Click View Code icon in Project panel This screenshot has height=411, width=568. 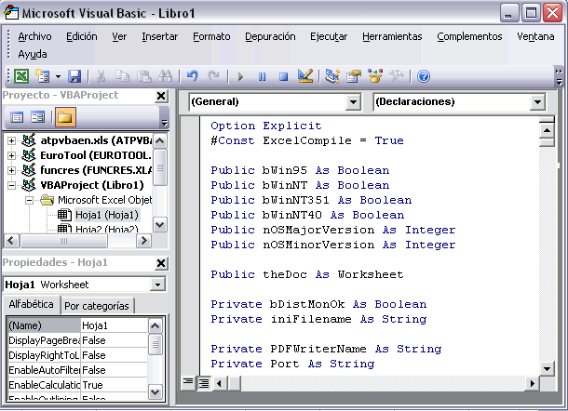(17, 117)
